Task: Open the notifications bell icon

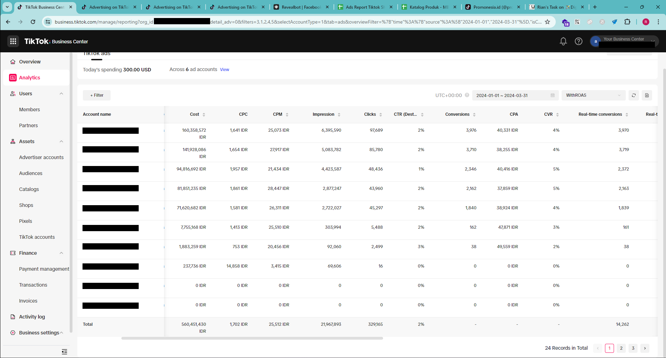Action: click(563, 42)
